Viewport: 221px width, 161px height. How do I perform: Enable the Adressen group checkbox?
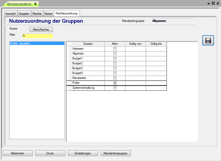115,49
